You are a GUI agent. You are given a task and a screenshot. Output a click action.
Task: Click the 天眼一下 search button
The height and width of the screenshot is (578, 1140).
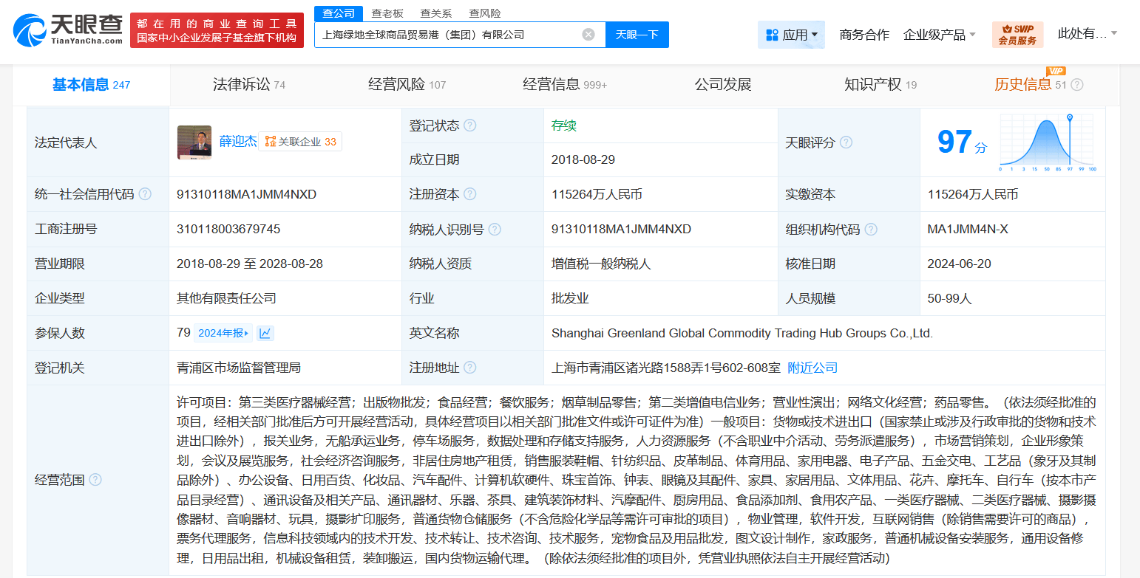click(x=637, y=35)
